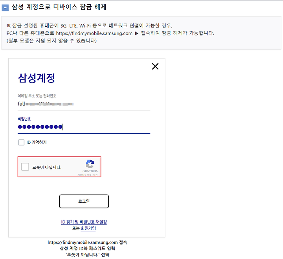Click the section title 삼성 계정으로 디바이스 잠금 해제

click(59, 7)
